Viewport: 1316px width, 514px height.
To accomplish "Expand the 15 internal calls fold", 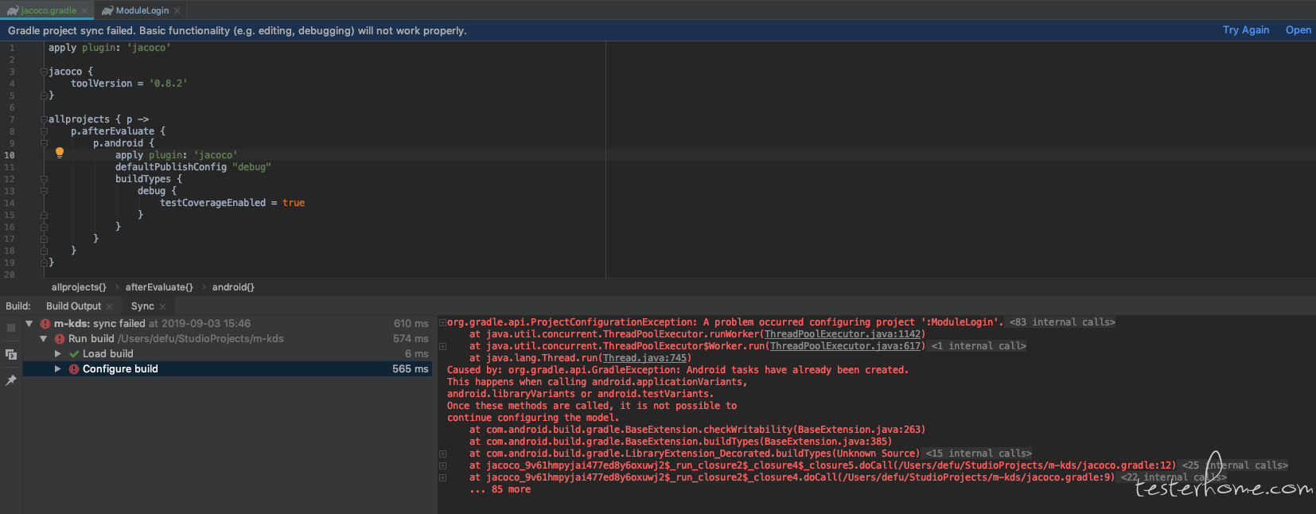I will pos(979,454).
